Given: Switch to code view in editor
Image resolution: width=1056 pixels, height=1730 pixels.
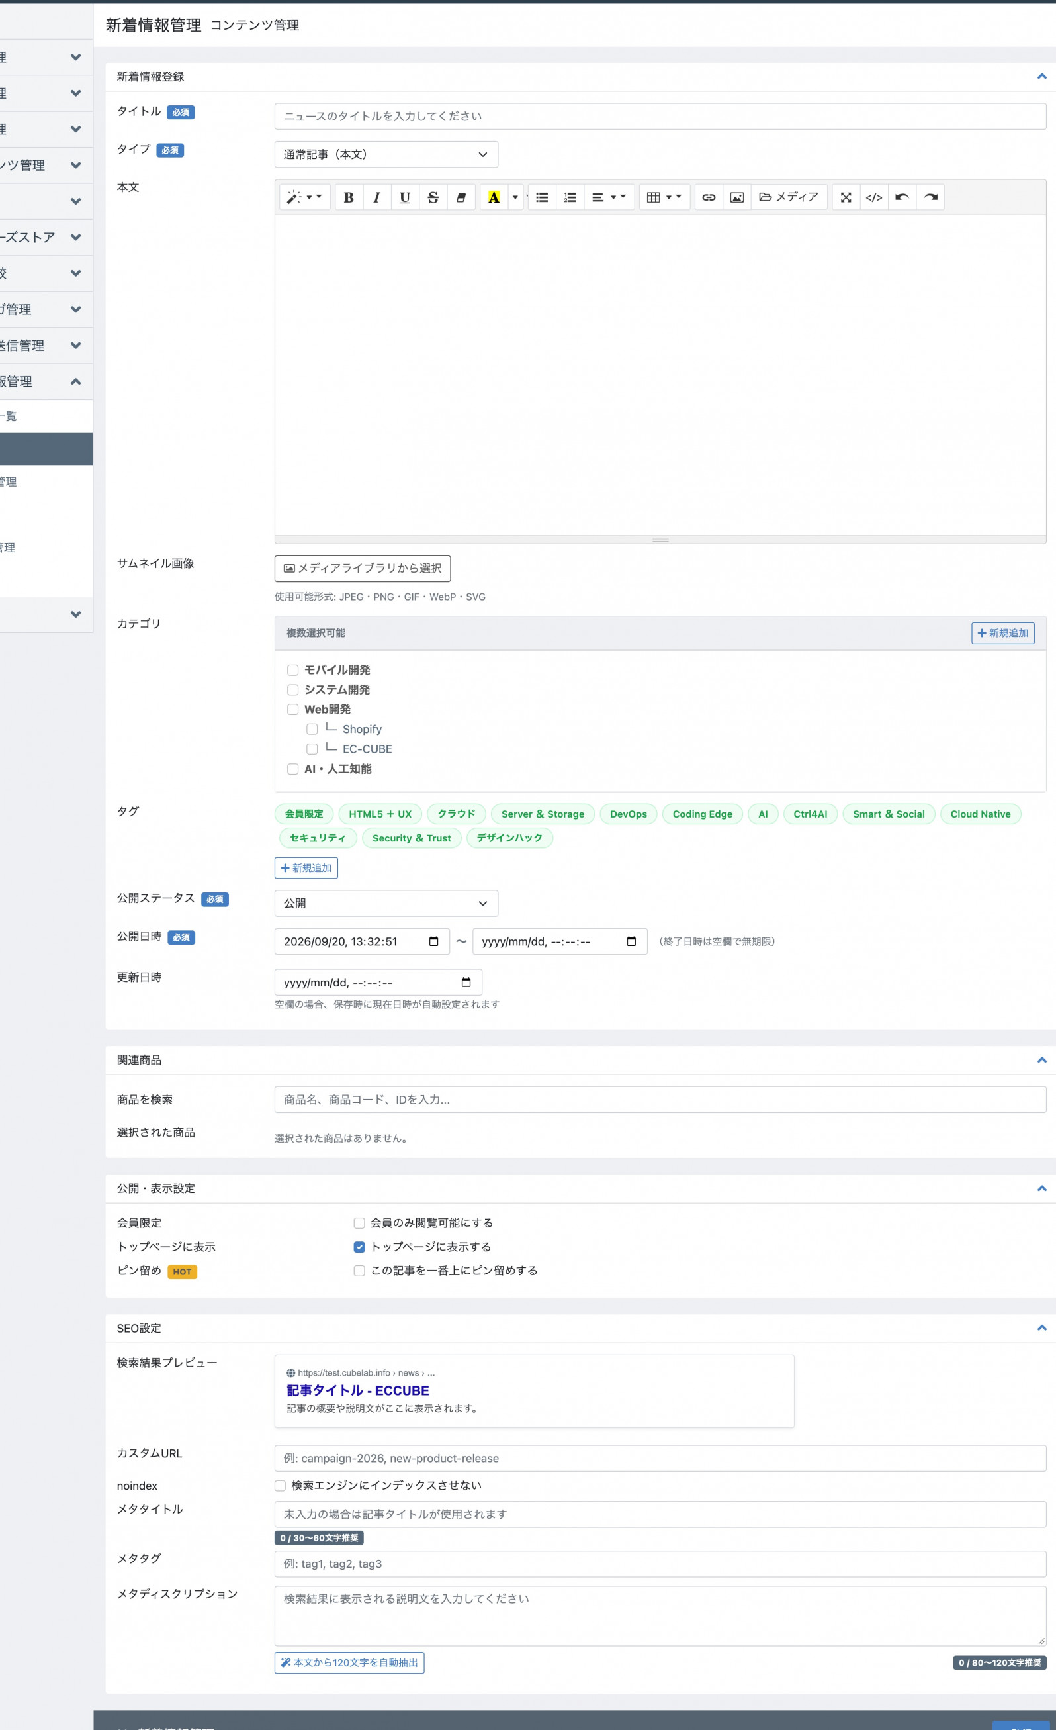Looking at the screenshot, I should coord(874,197).
